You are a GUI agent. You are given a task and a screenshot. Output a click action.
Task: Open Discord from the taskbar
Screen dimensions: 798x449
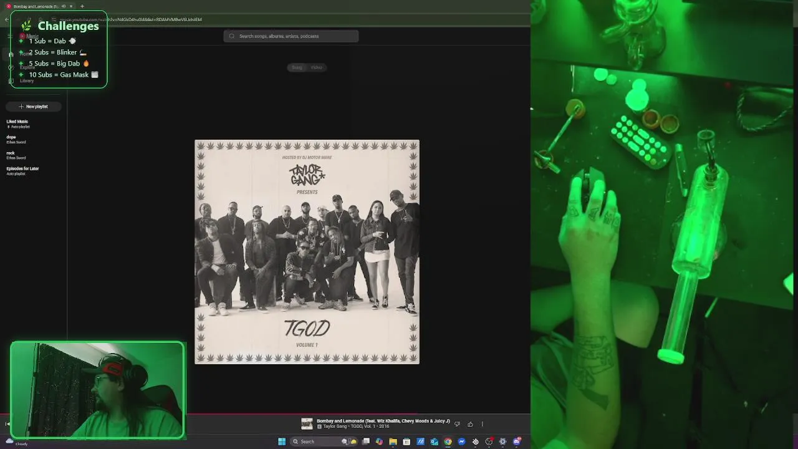tap(517, 442)
